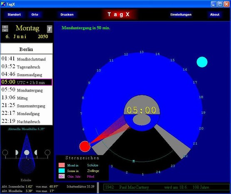Select the 03:52 Tagesanbruch row
Viewport: 231px width, 194px height.
click(26, 67)
